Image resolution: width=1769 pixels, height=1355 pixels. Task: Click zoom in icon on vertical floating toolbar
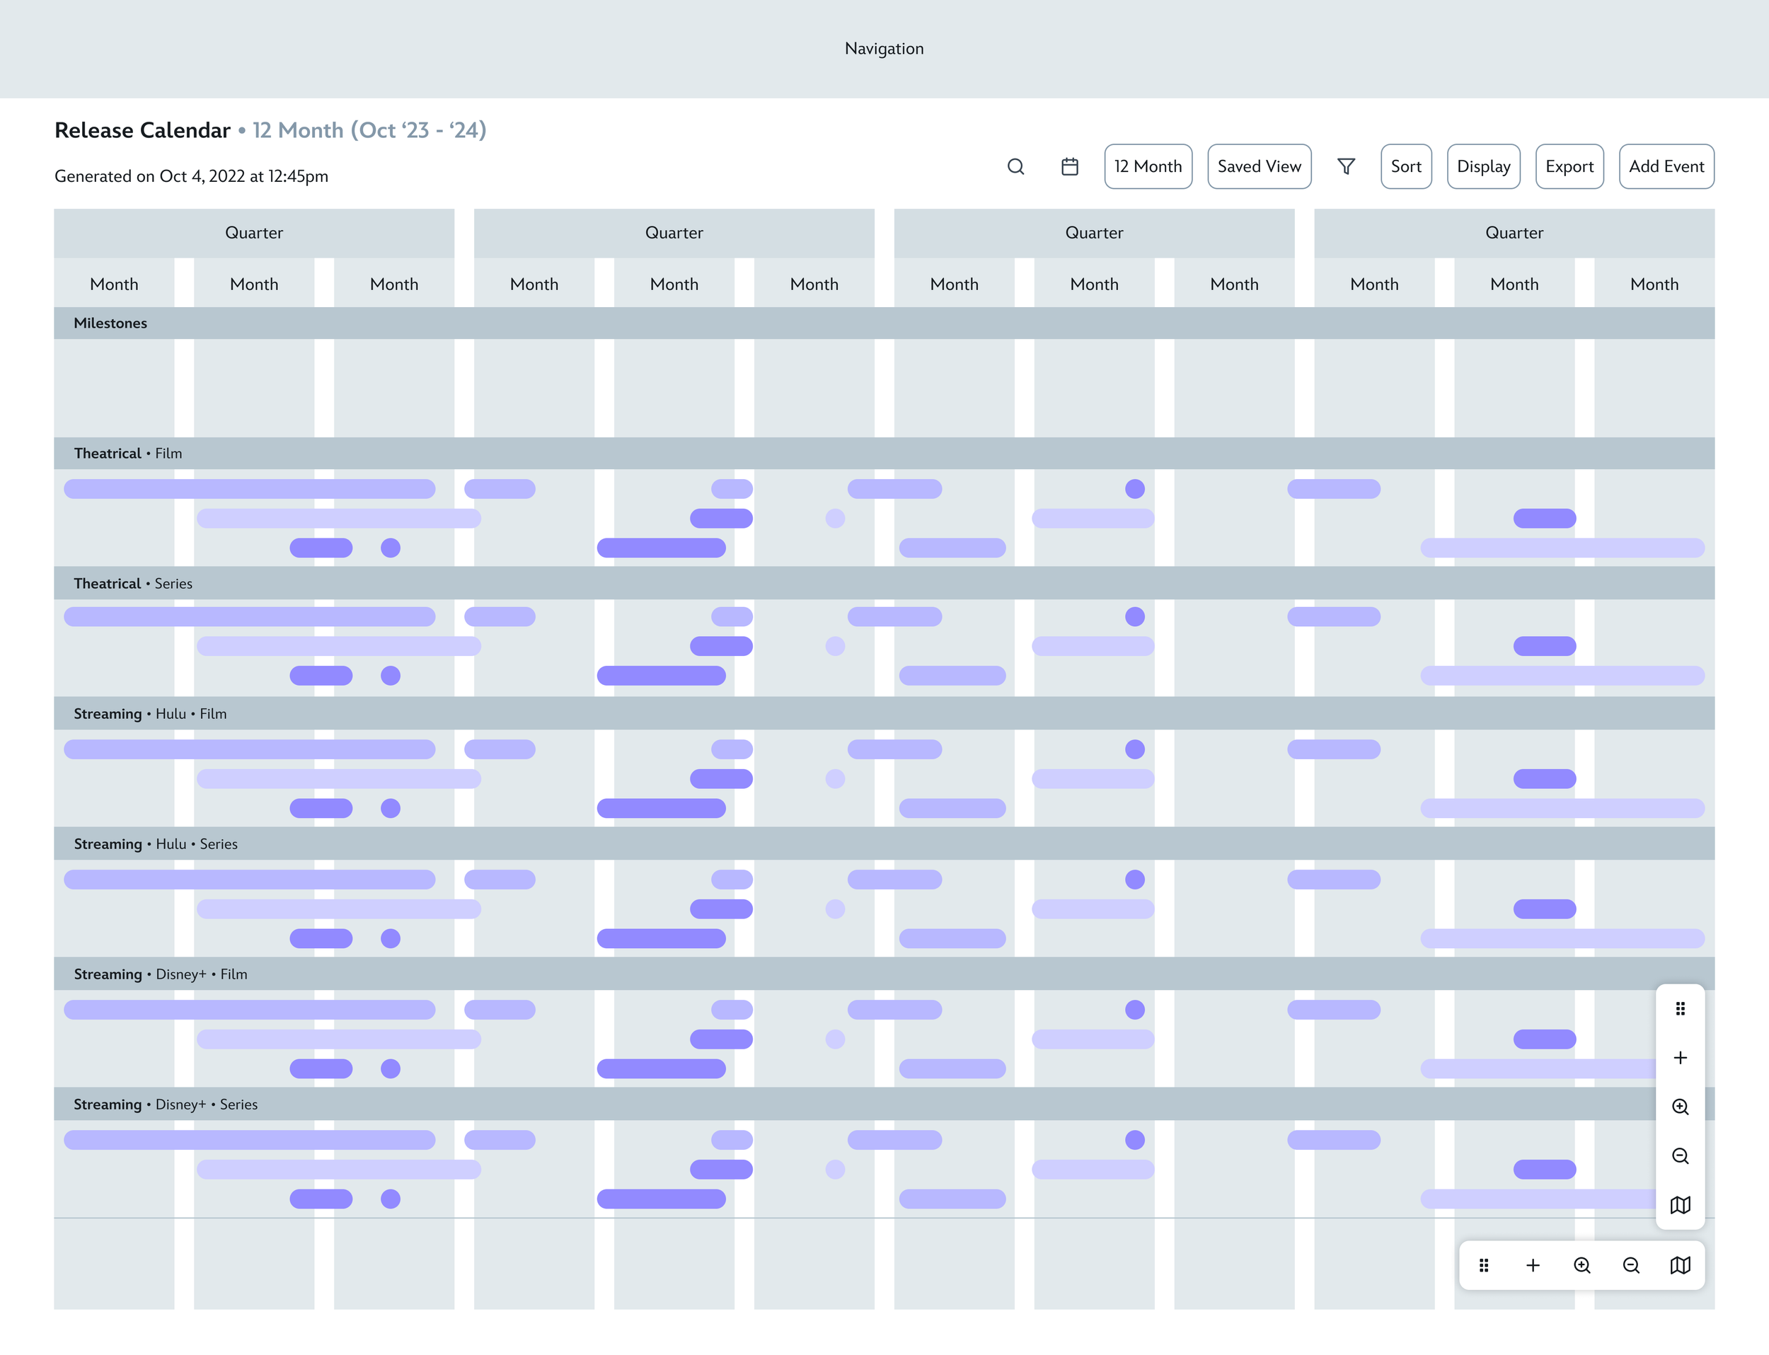[1681, 1107]
